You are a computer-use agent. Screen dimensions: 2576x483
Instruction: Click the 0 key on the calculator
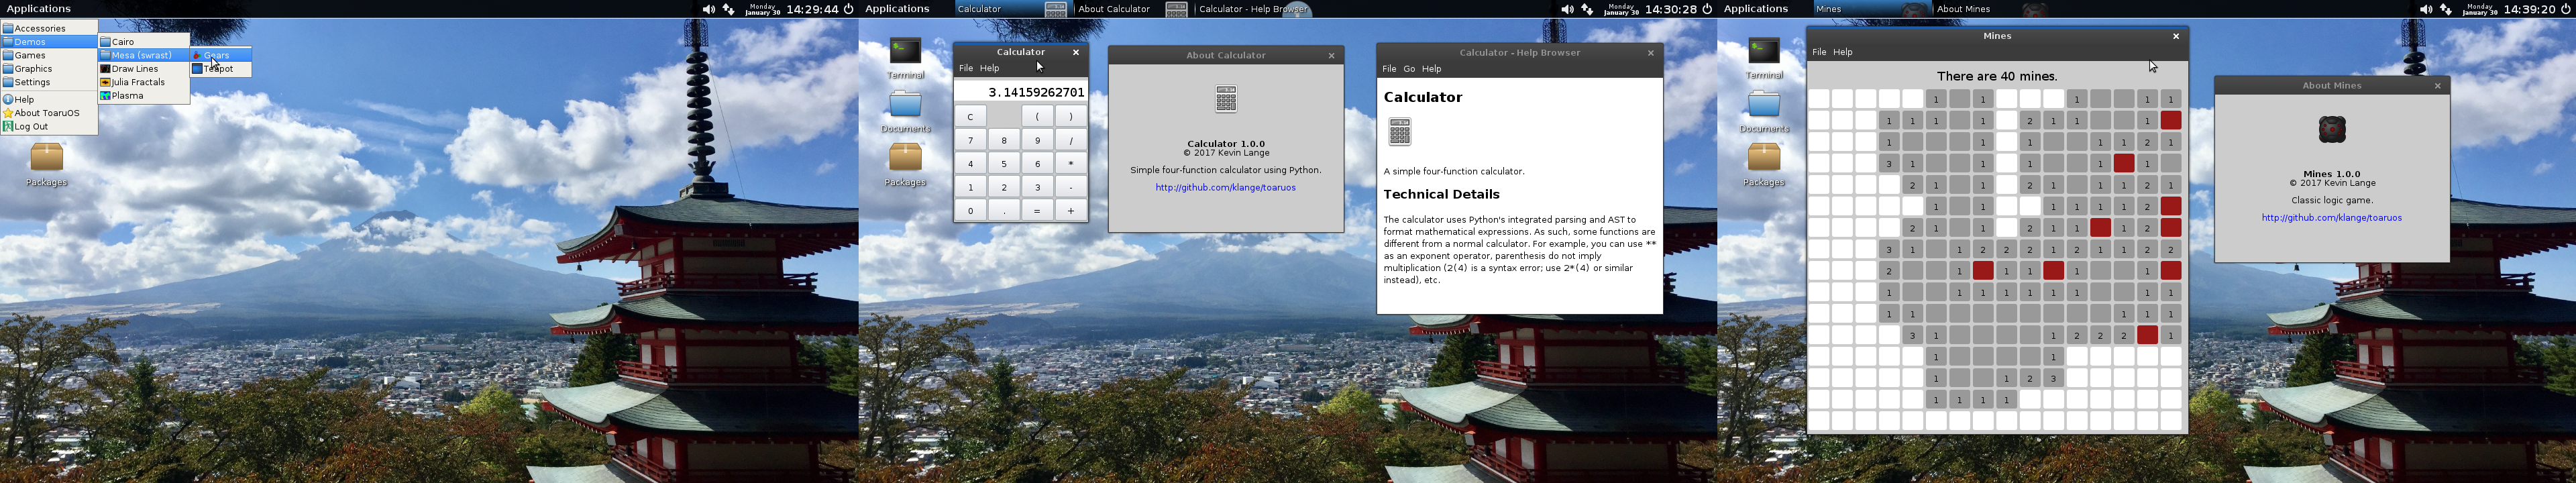tap(970, 211)
